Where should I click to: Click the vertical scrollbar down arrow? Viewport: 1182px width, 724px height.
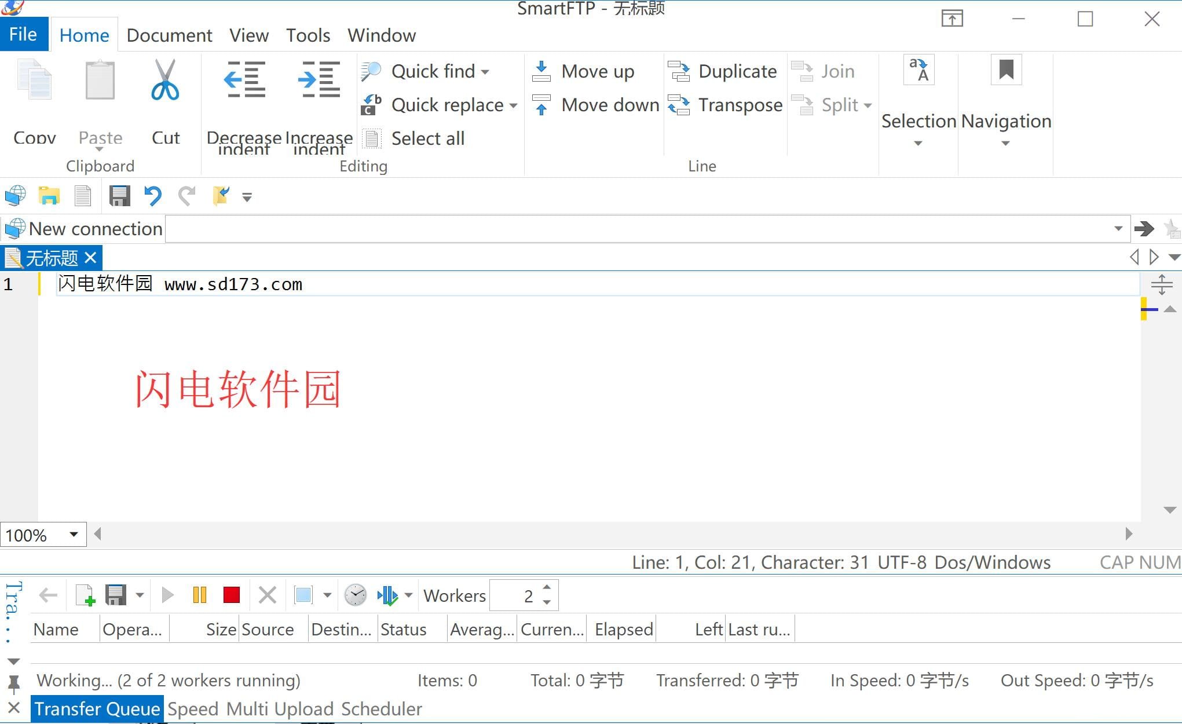1169,510
